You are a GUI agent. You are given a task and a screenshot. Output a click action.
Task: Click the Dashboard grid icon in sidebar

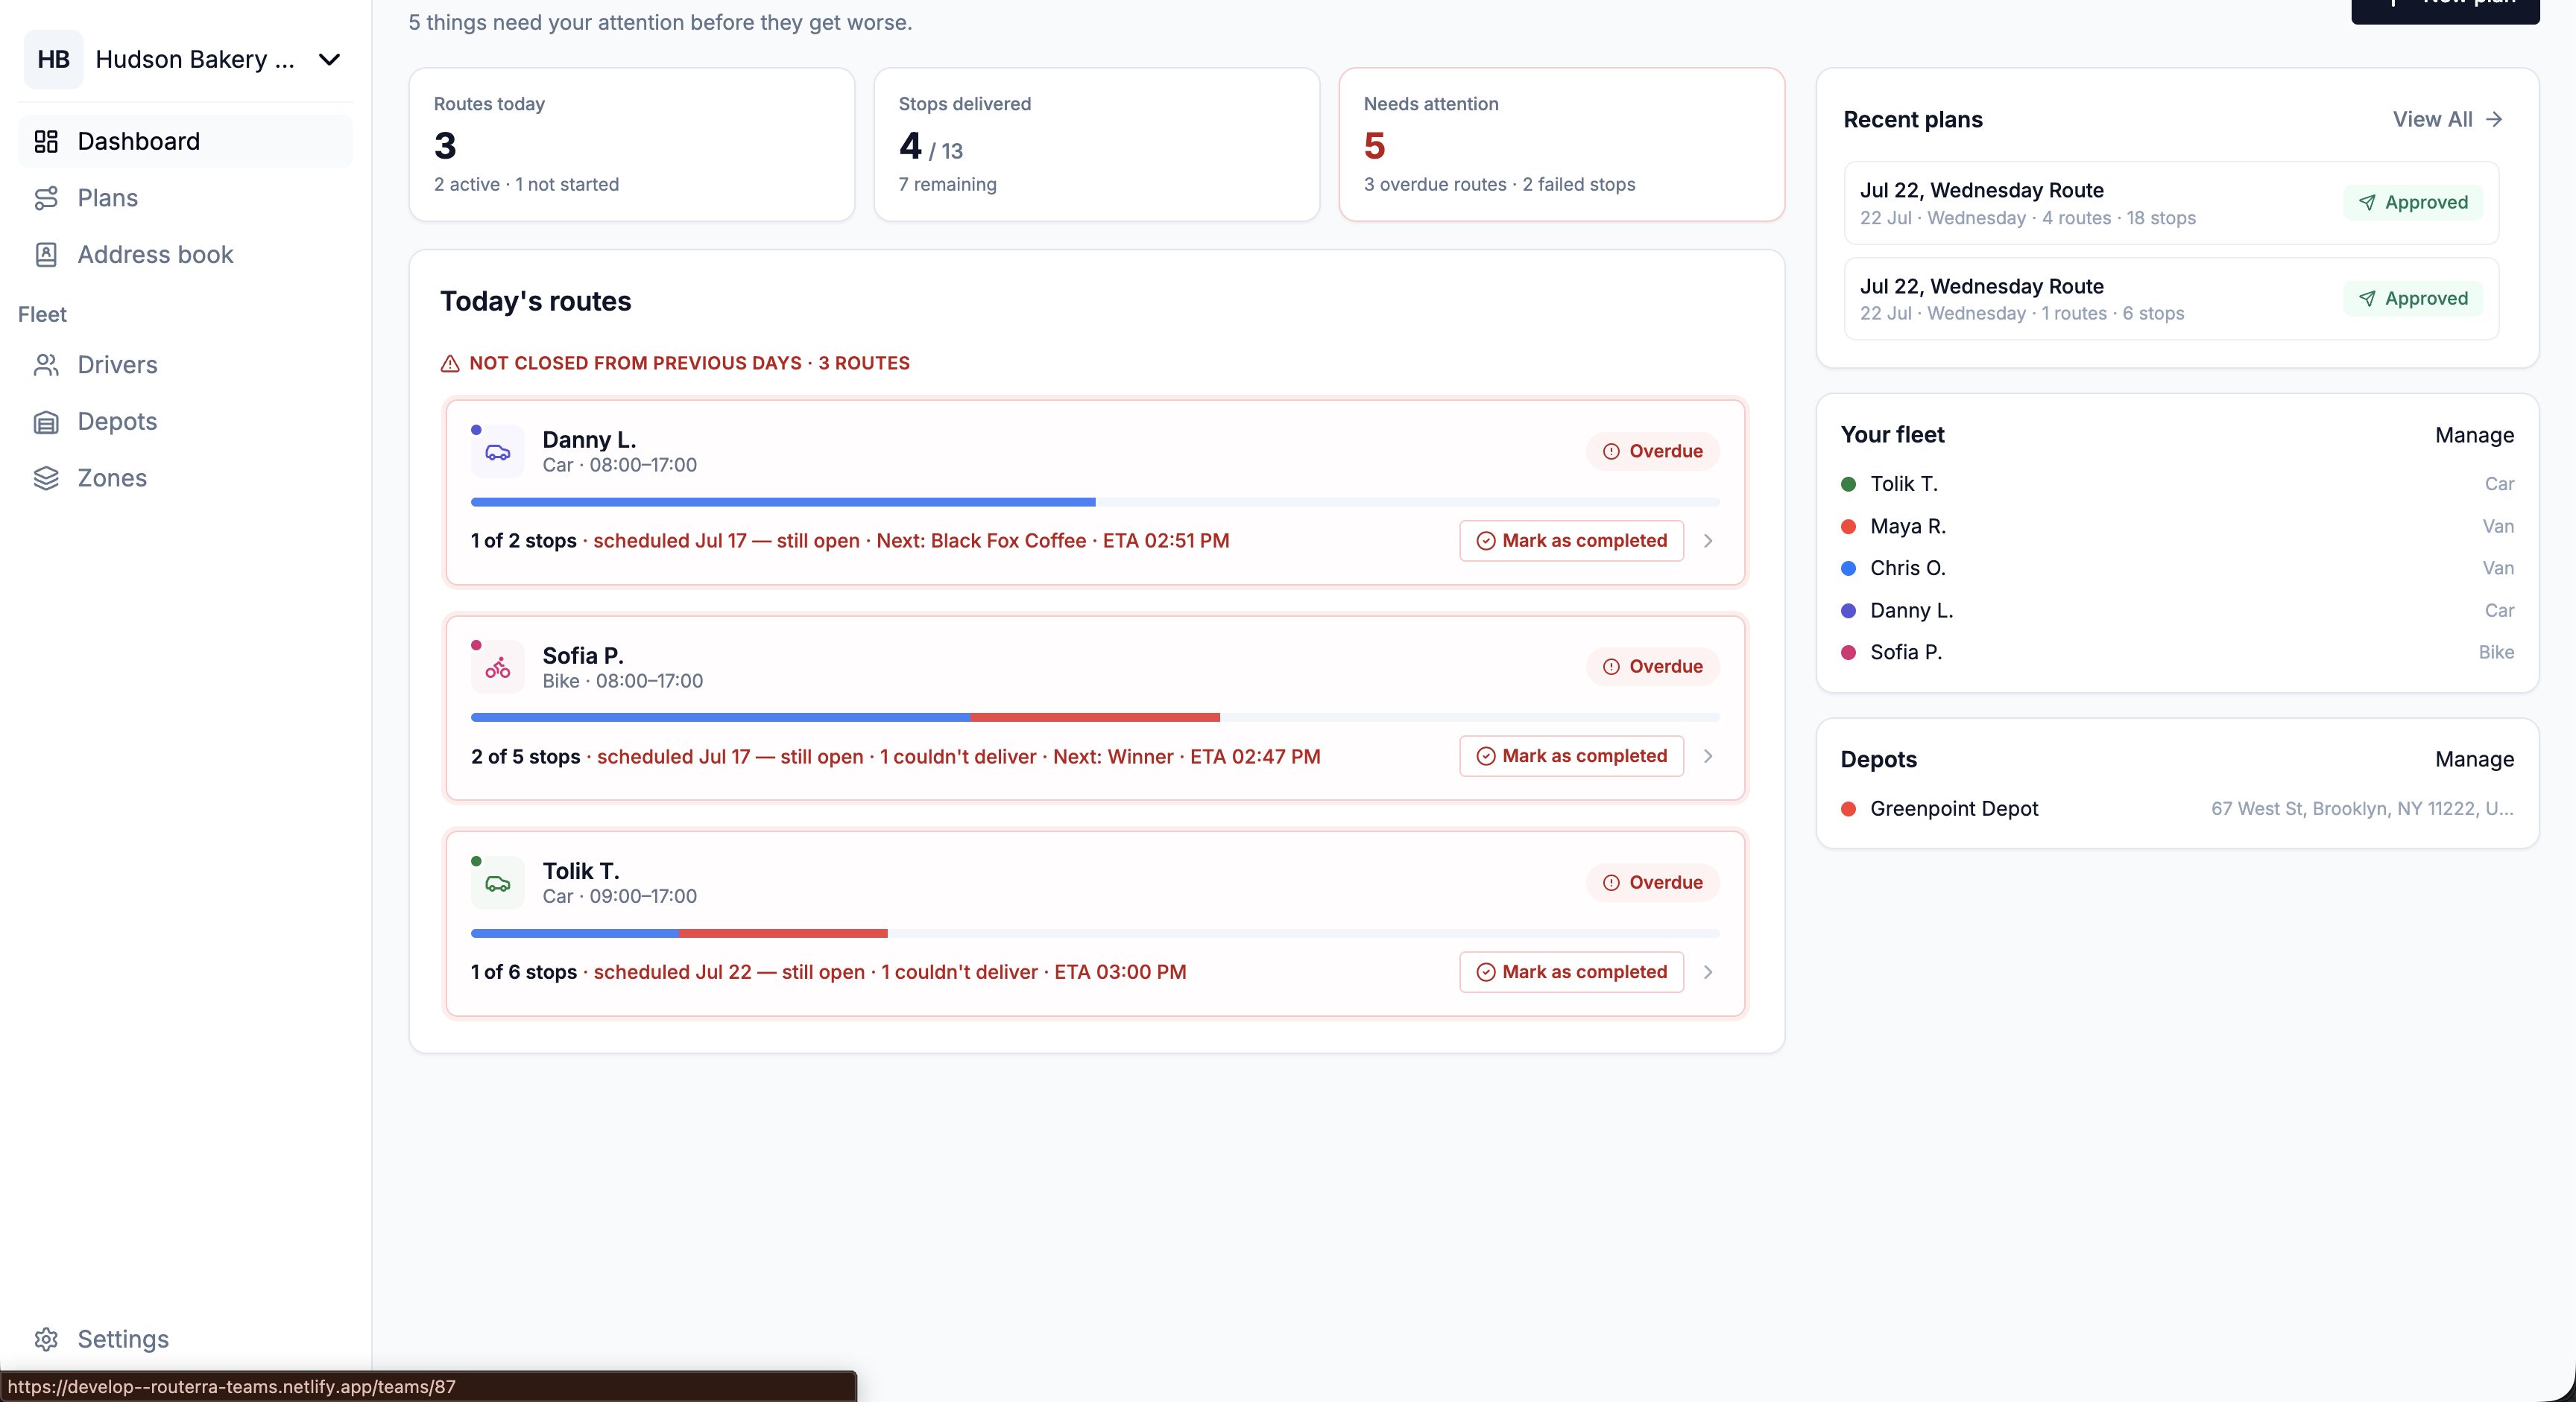pos(46,141)
